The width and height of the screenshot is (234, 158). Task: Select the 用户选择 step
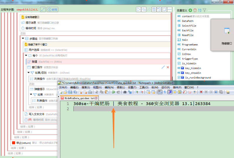tap(97, 50)
